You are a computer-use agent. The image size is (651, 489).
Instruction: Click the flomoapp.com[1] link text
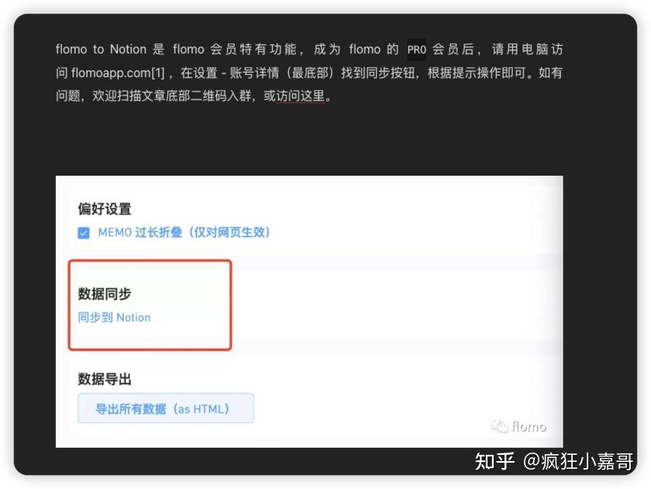118,73
